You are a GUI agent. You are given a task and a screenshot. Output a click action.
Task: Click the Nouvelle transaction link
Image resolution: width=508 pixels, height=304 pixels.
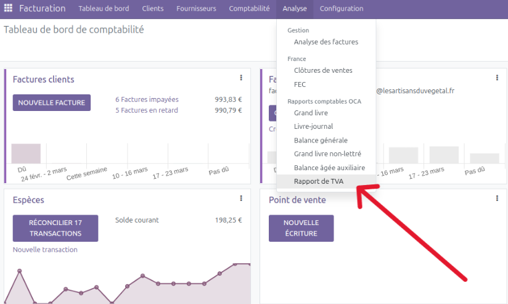tap(45, 250)
